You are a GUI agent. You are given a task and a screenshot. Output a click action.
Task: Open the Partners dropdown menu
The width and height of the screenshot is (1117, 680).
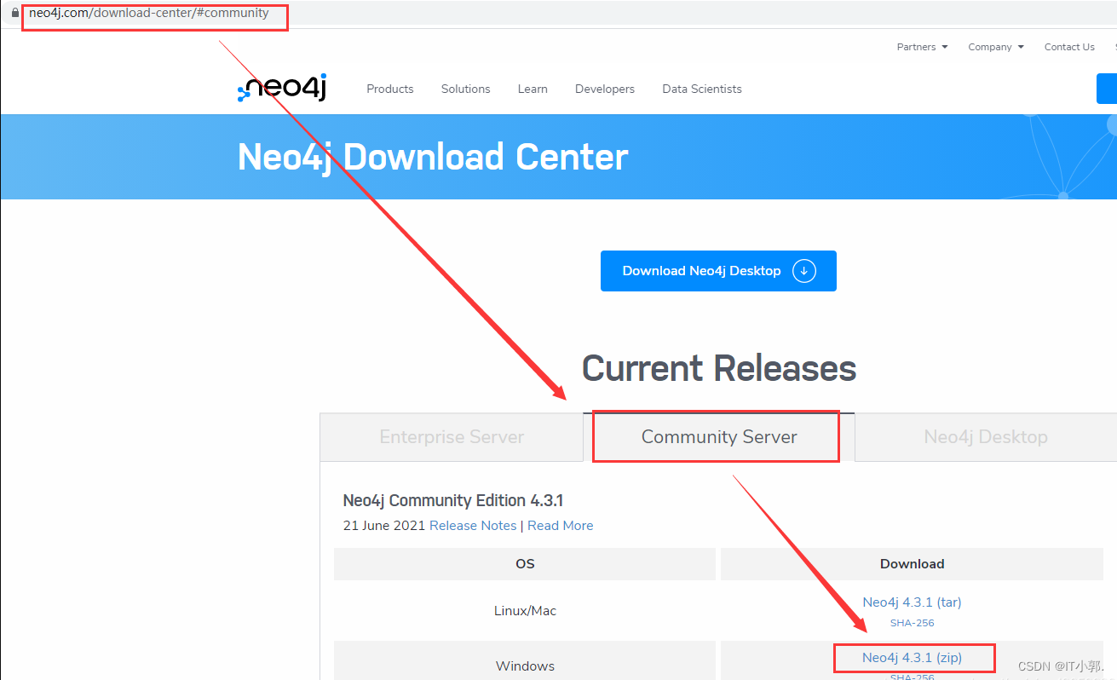(916, 47)
